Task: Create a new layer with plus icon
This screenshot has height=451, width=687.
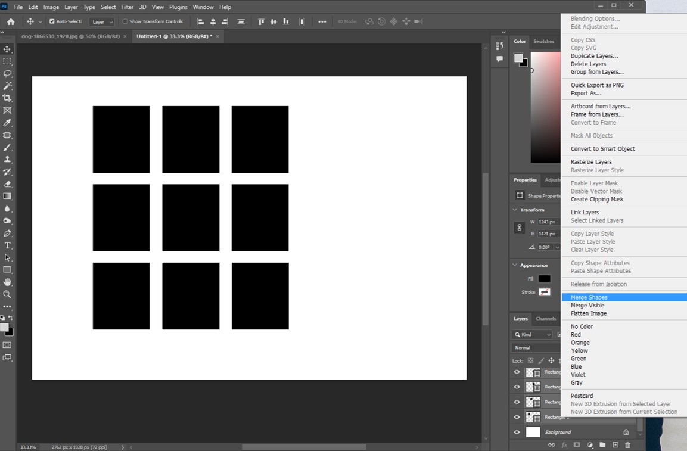Action: tap(615, 445)
